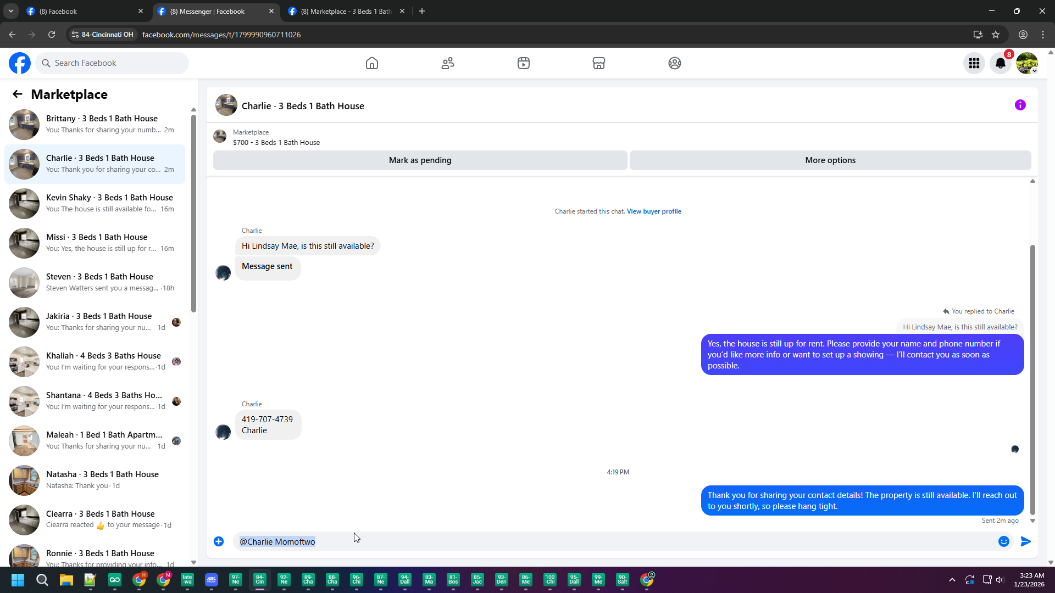
Task: Open File Explorer from taskbar
Action: [66, 580]
